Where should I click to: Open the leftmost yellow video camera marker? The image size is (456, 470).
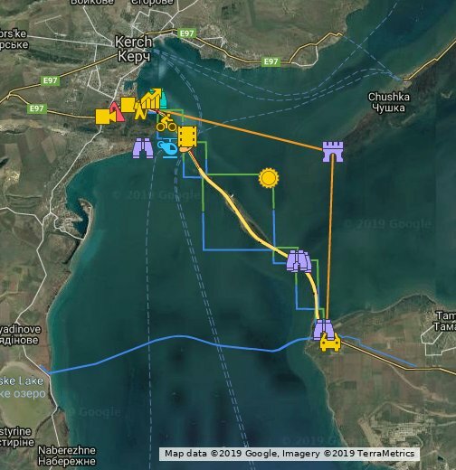tap(105, 117)
